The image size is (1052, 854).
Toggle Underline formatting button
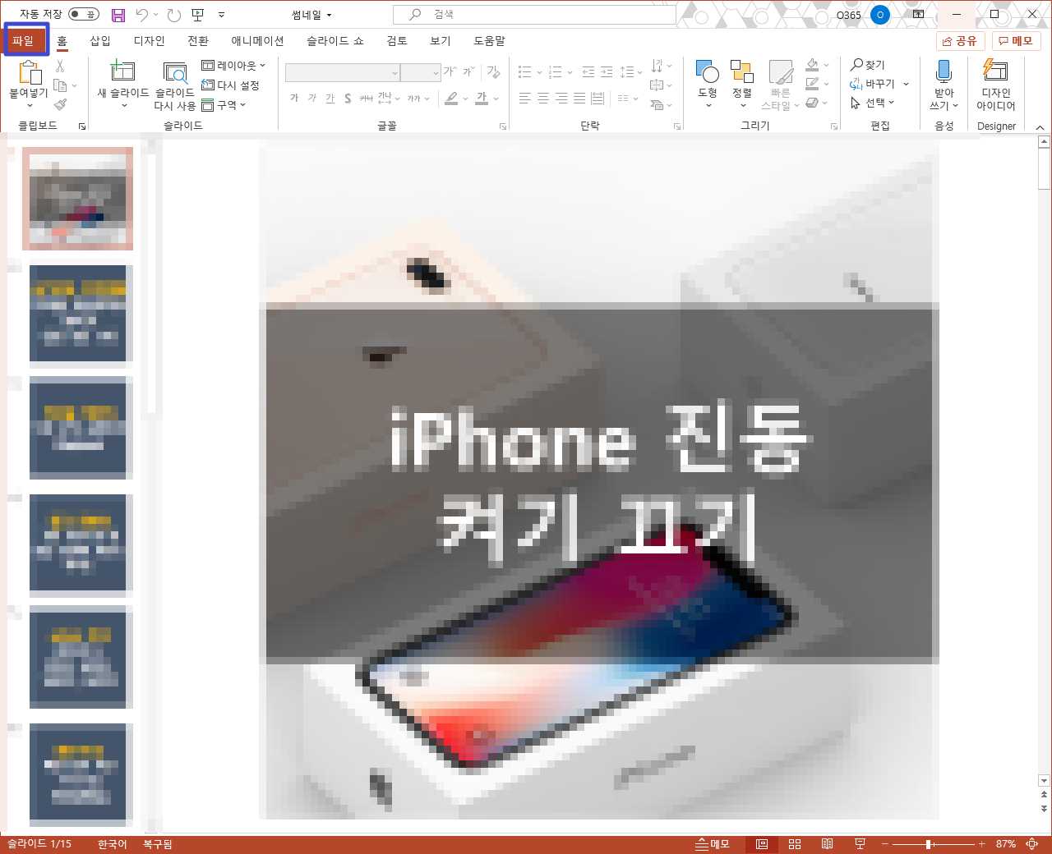point(330,99)
